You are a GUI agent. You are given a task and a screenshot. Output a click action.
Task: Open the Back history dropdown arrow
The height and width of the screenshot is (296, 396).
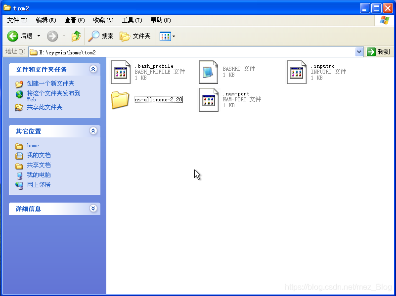coord(39,36)
